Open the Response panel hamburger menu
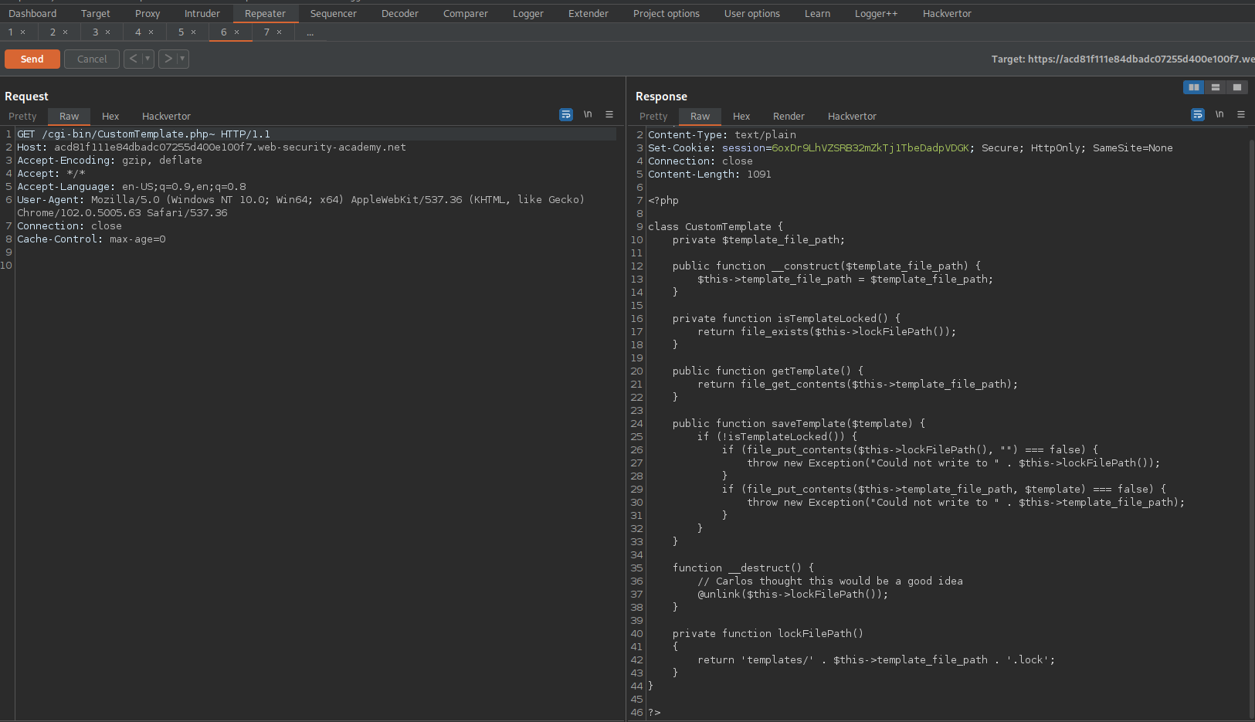 pyautogui.click(x=1241, y=114)
